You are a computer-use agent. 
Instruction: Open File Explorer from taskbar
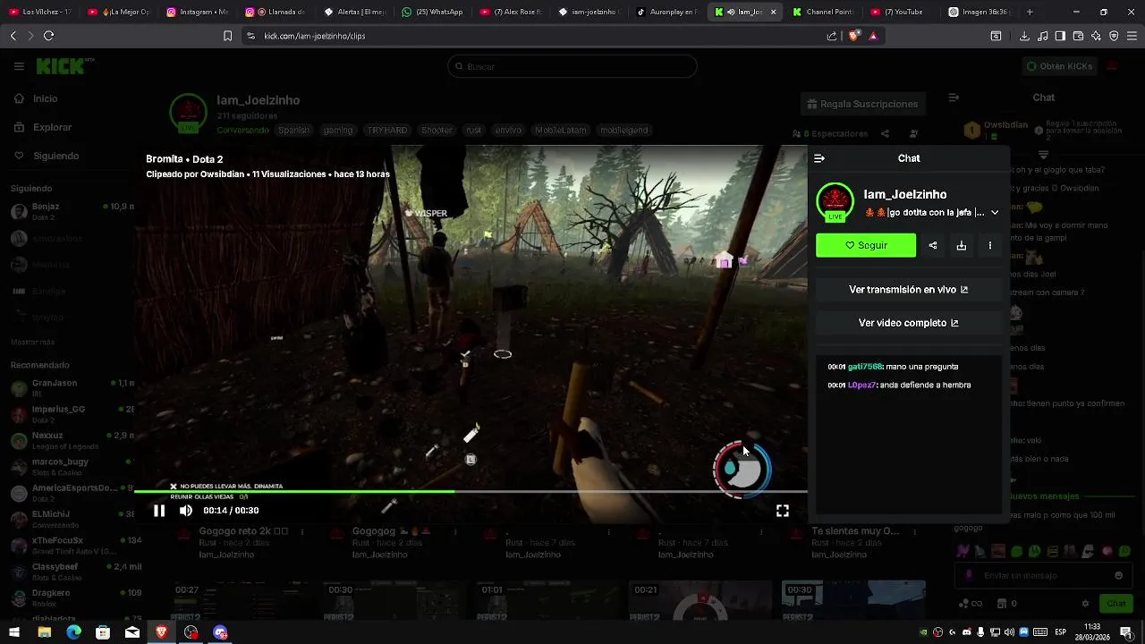pyautogui.click(x=44, y=632)
